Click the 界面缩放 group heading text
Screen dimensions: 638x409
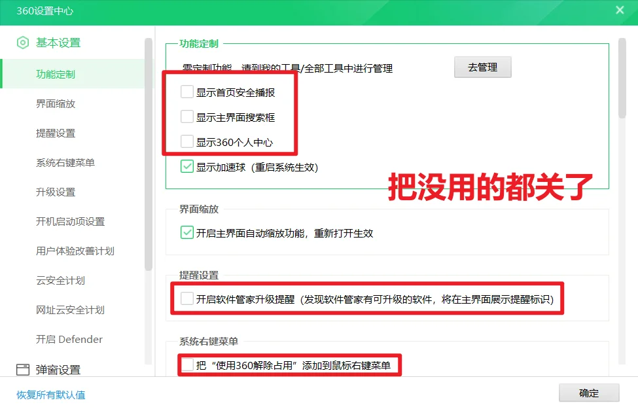[x=199, y=209]
